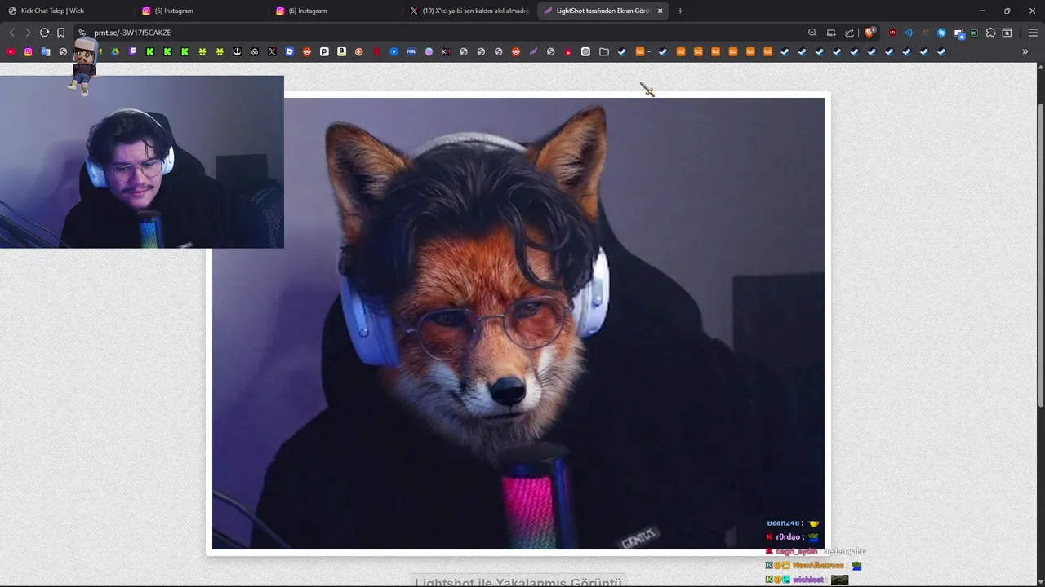Open the YouTube bookmark

click(x=11, y=51)
